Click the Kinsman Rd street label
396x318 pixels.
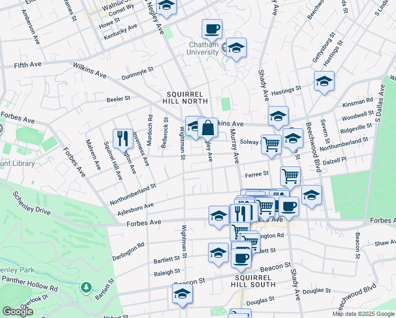point(357,102)
